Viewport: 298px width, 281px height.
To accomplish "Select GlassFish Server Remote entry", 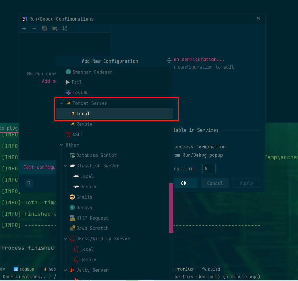I will coord(115,187).
